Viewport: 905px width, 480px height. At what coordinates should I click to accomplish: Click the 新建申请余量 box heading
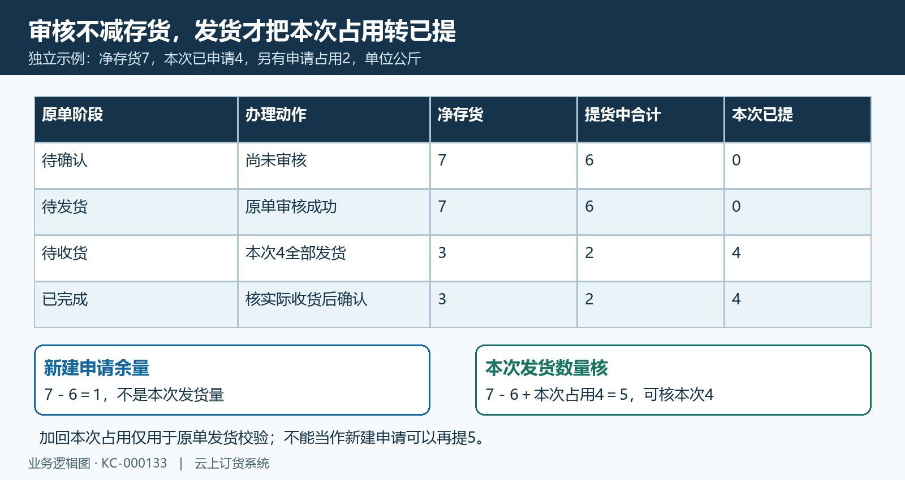pyautogui.click(x=97, y=368)
